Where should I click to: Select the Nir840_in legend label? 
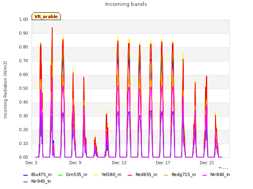click(220, 174)
